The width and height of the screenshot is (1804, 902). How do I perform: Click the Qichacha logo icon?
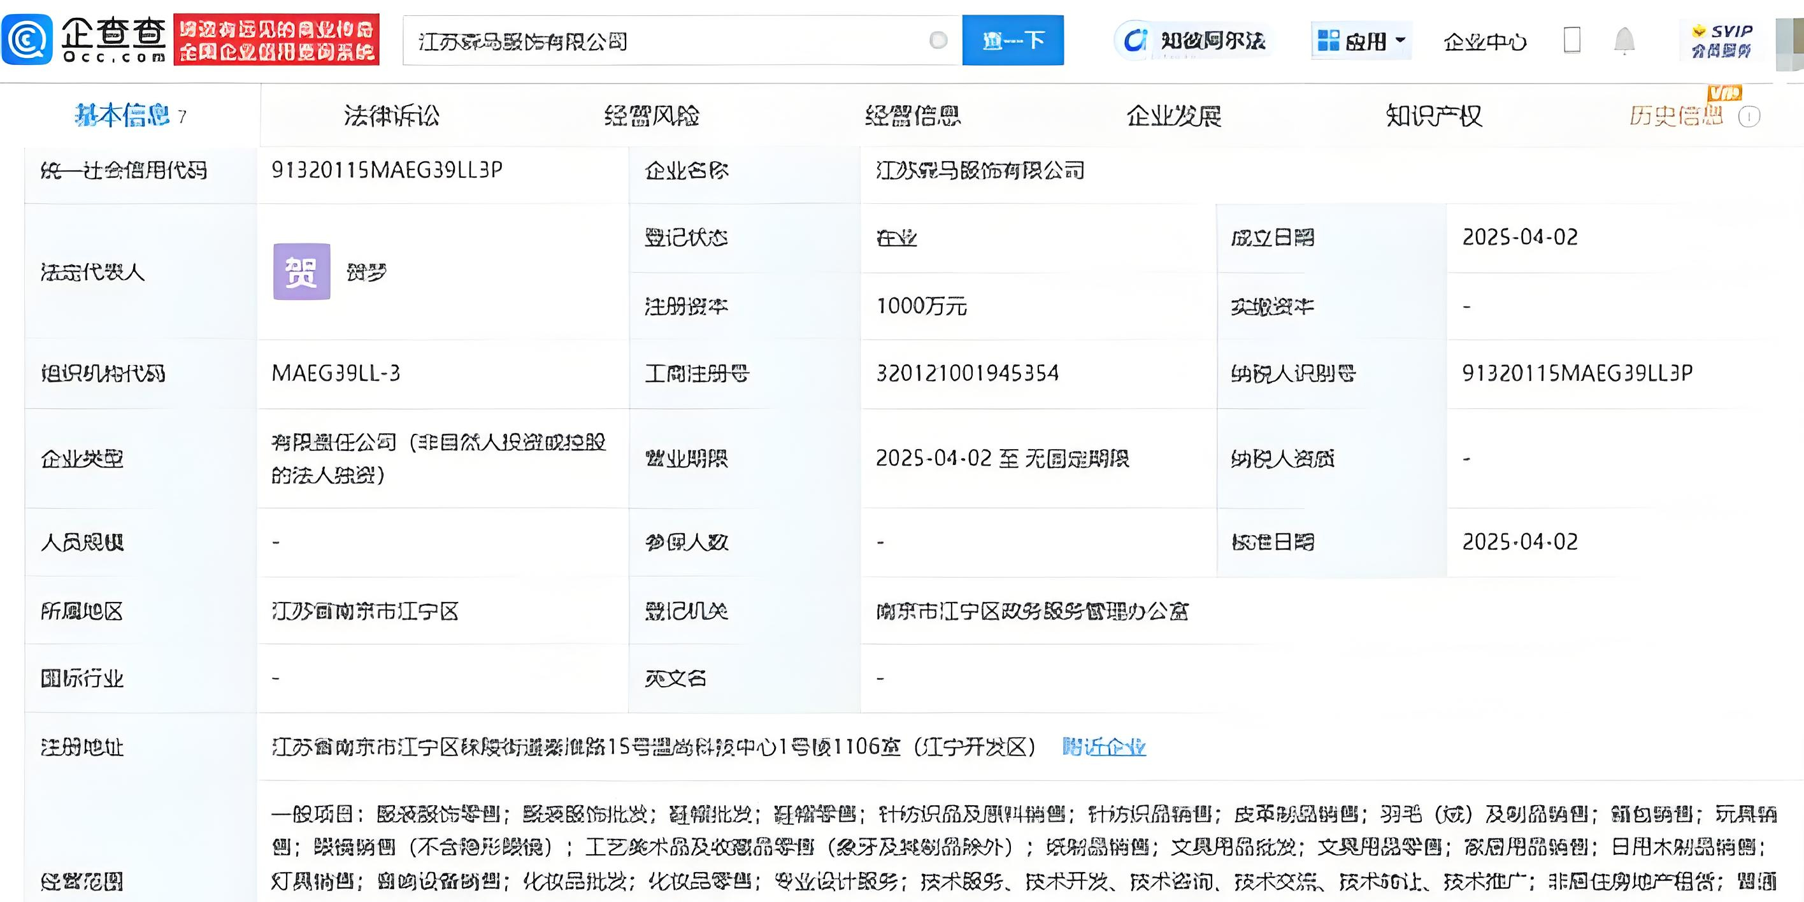(x=27, y=40)
